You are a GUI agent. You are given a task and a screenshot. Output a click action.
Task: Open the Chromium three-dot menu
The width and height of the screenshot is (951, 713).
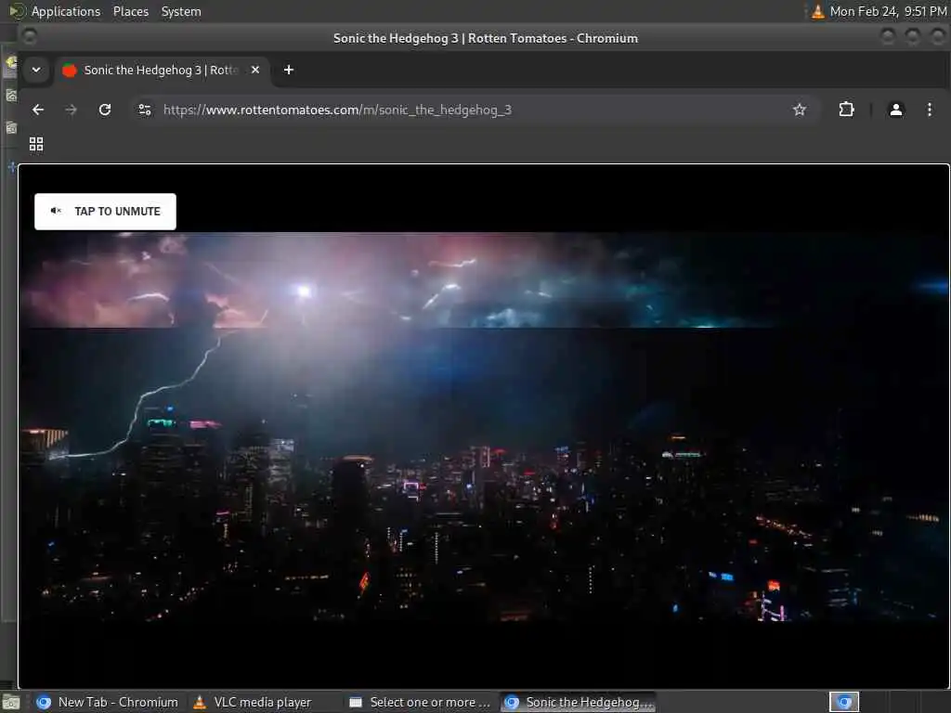tap(929, 110)
